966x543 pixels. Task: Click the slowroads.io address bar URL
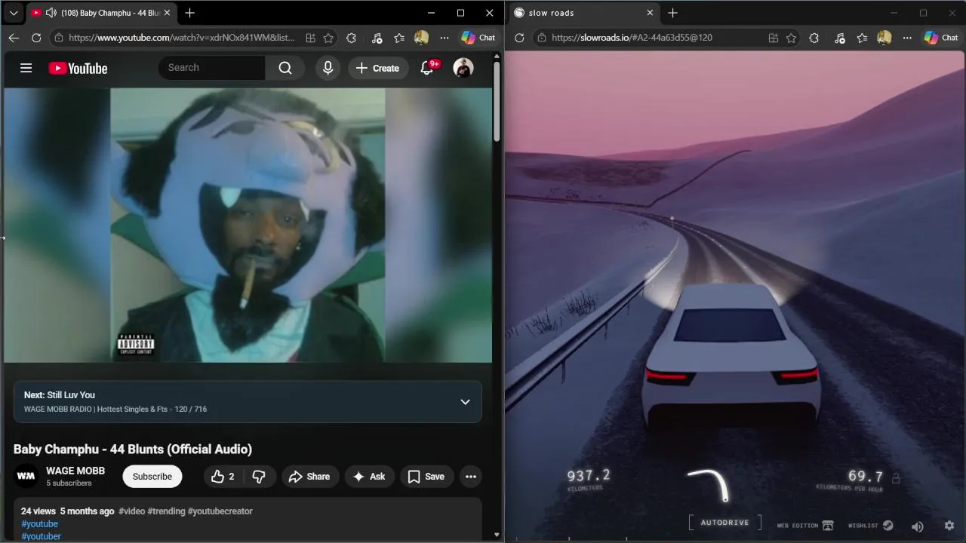[632, 38]
